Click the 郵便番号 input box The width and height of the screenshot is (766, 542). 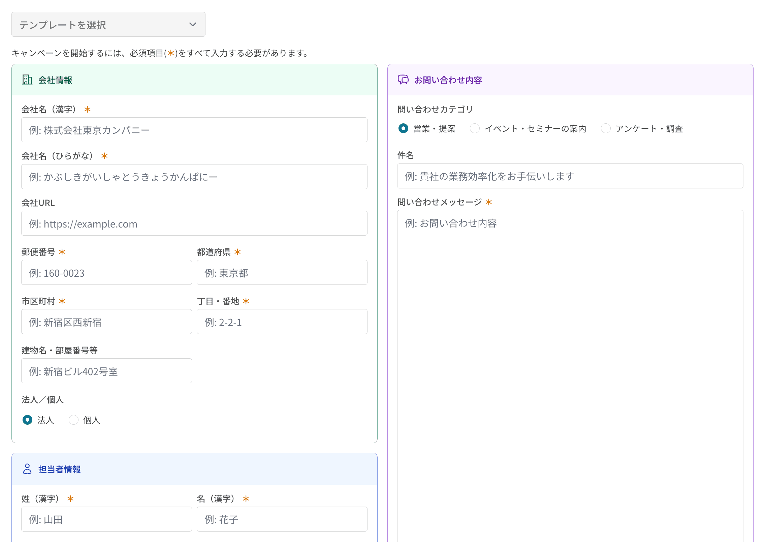(106, 272)
